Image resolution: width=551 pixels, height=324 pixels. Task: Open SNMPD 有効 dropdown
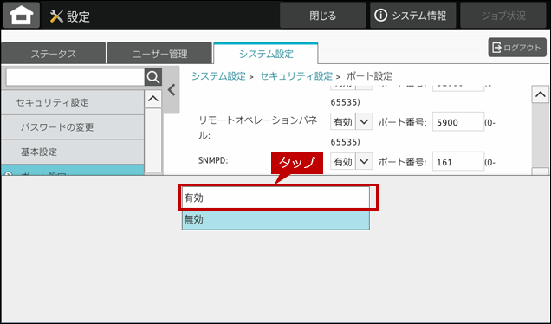352,162
